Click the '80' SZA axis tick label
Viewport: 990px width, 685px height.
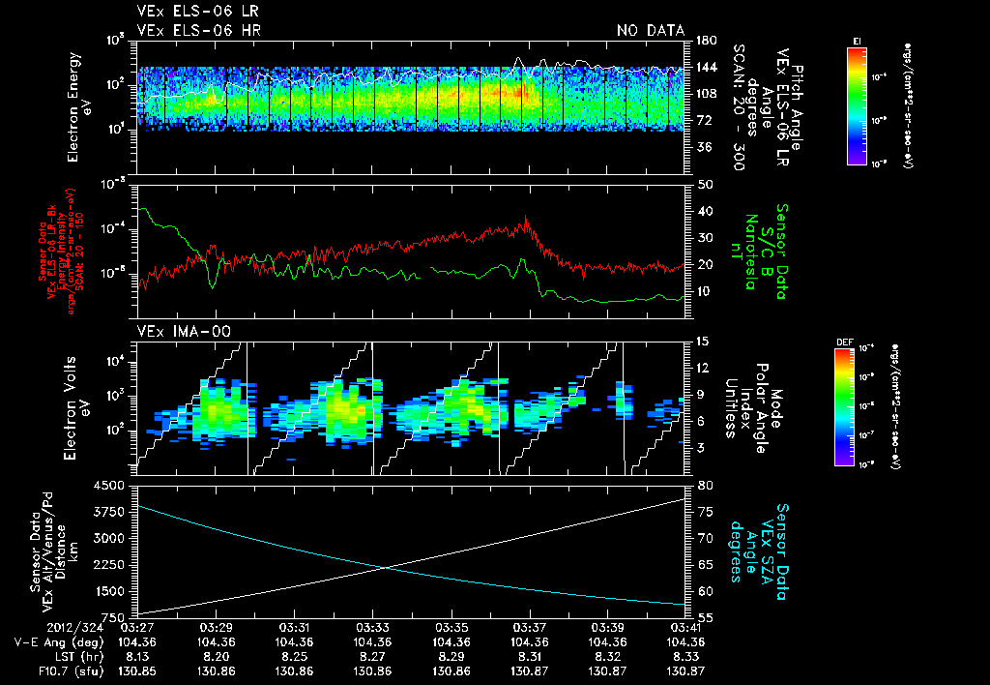tap(705, 486)
